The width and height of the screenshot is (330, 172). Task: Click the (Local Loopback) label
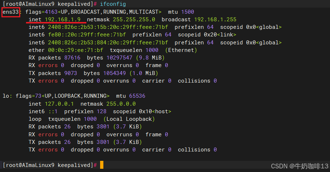coord(129,119)
